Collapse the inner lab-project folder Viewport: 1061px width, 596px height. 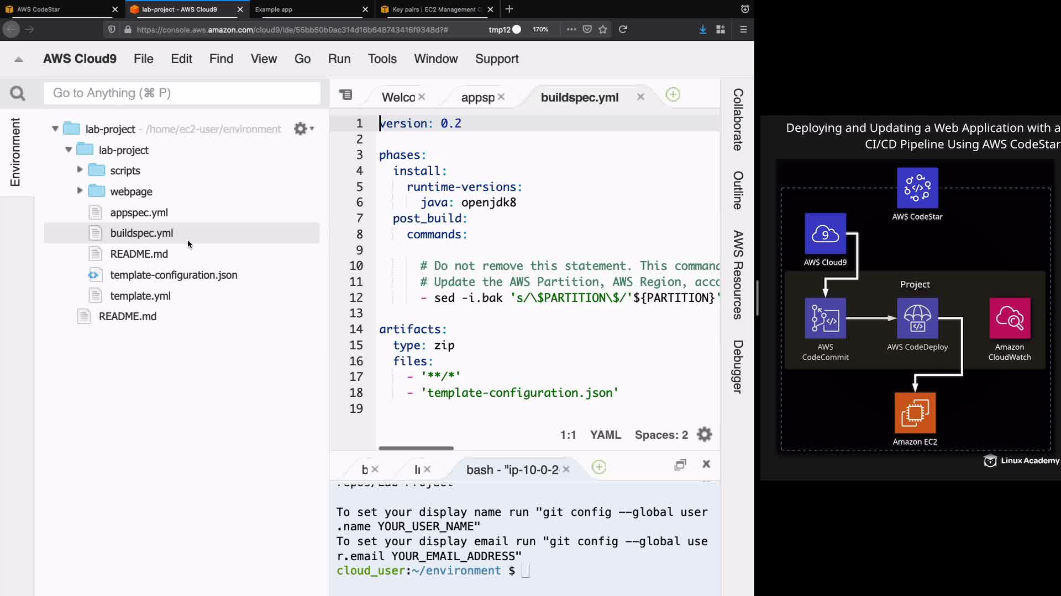tap(69, 150)
